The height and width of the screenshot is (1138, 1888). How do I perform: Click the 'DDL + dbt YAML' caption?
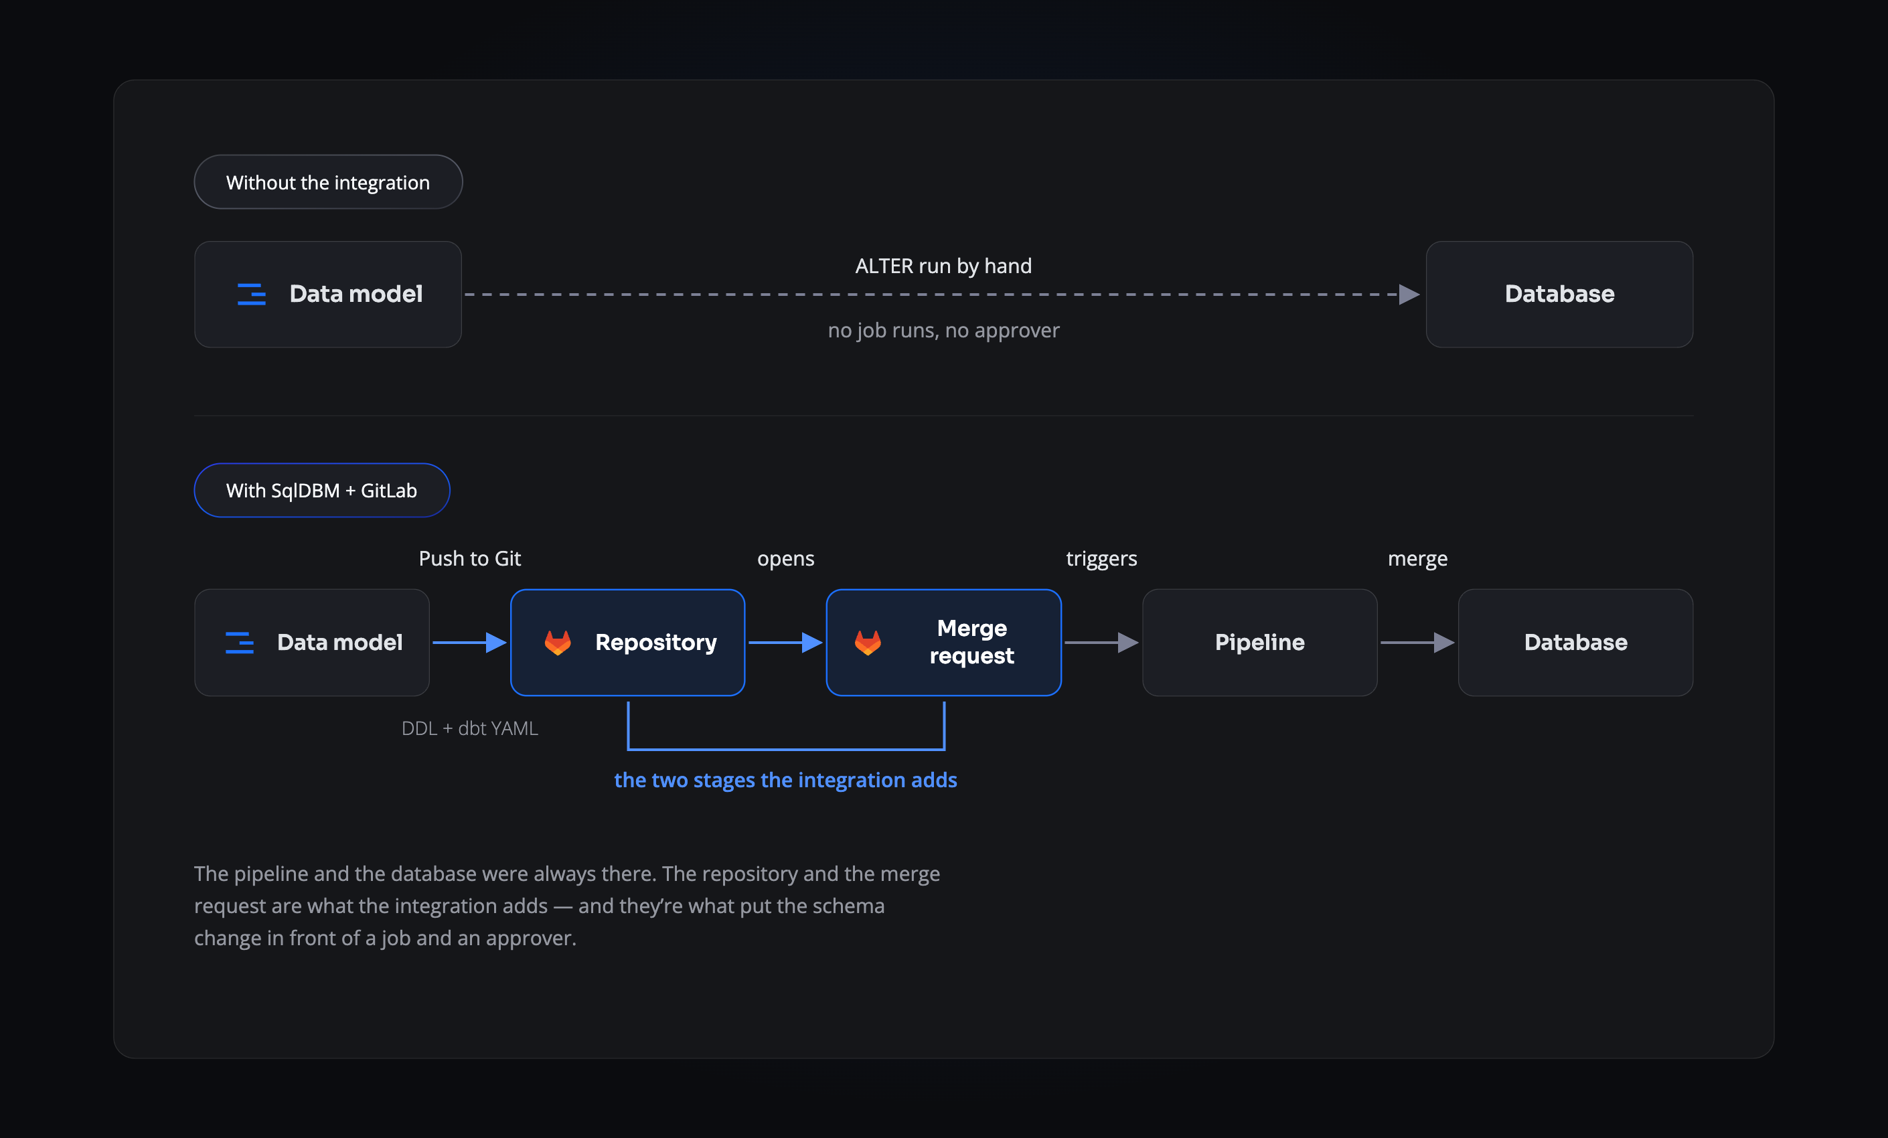click(x=470, y=728)
